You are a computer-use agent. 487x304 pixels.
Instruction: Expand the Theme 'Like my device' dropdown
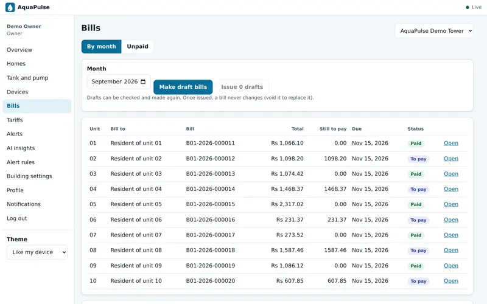37,252
